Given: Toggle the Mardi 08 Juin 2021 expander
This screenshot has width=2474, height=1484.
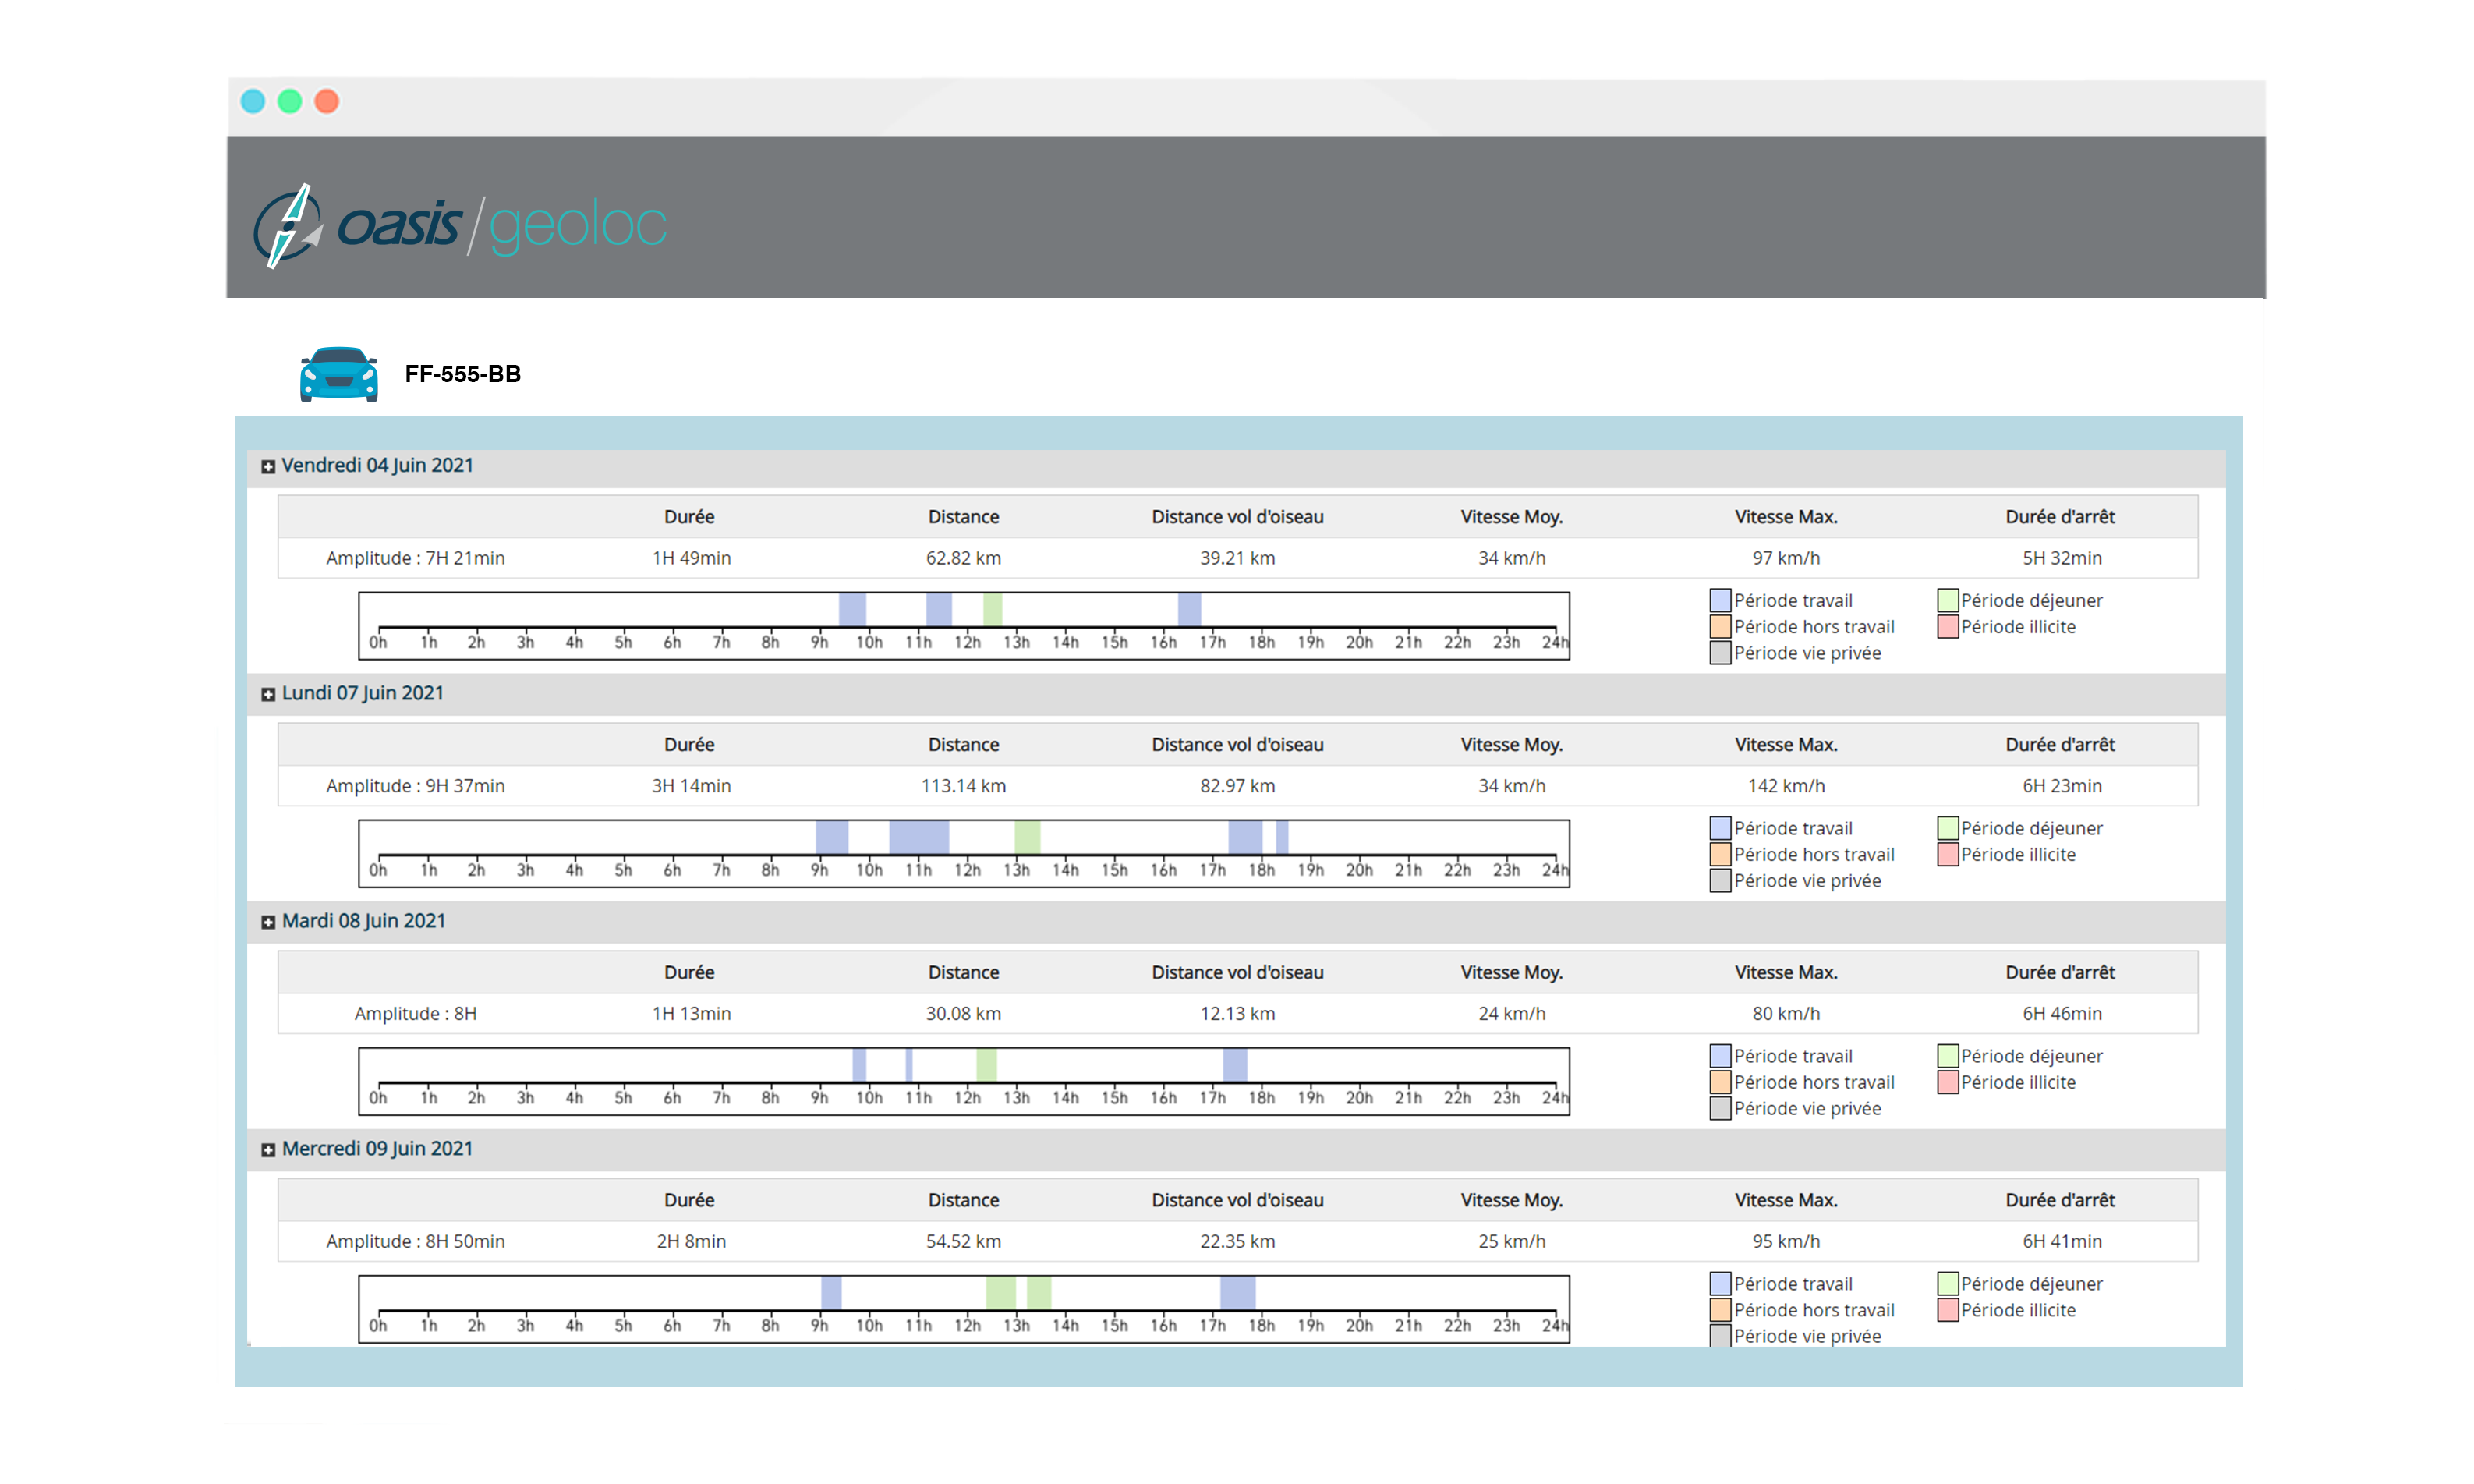Looking at the screenshot, I should 268,922.
